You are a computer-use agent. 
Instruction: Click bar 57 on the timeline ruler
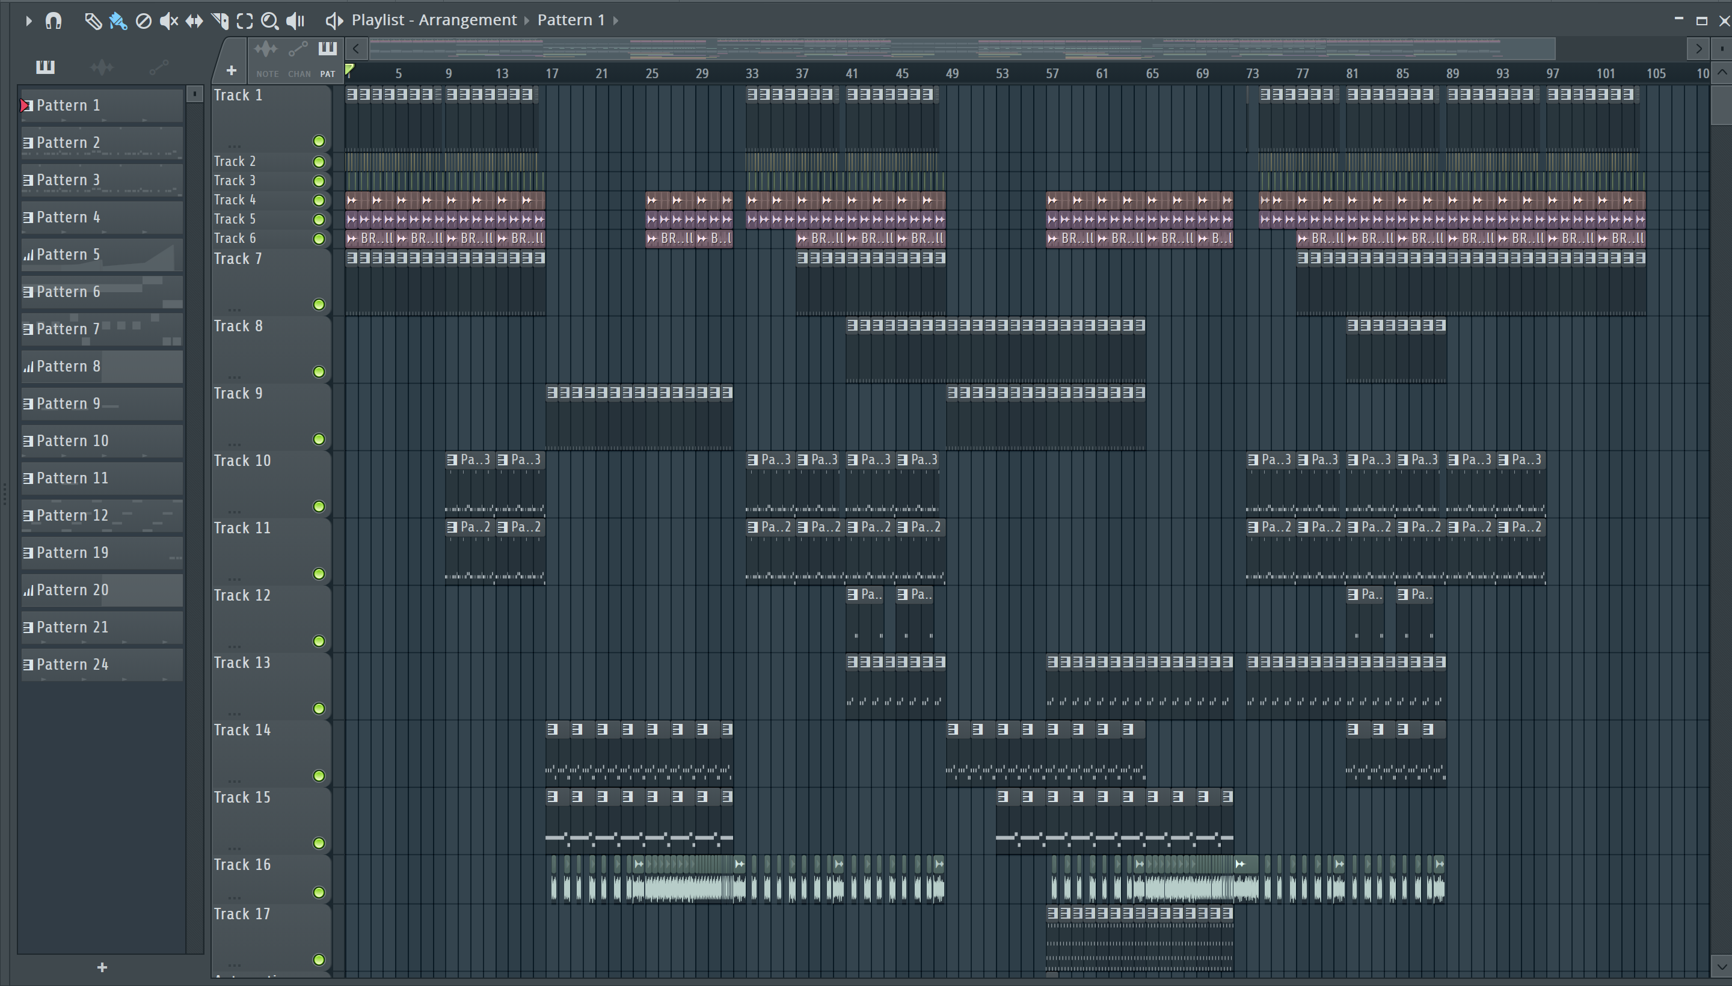1052,73
